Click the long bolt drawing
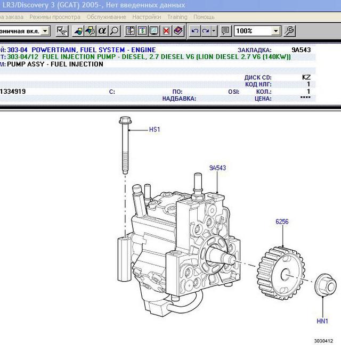 [125, 145]
